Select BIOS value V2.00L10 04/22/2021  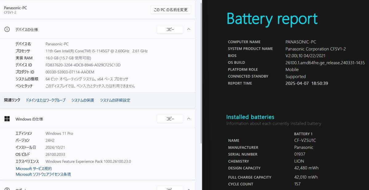[305, 56]
